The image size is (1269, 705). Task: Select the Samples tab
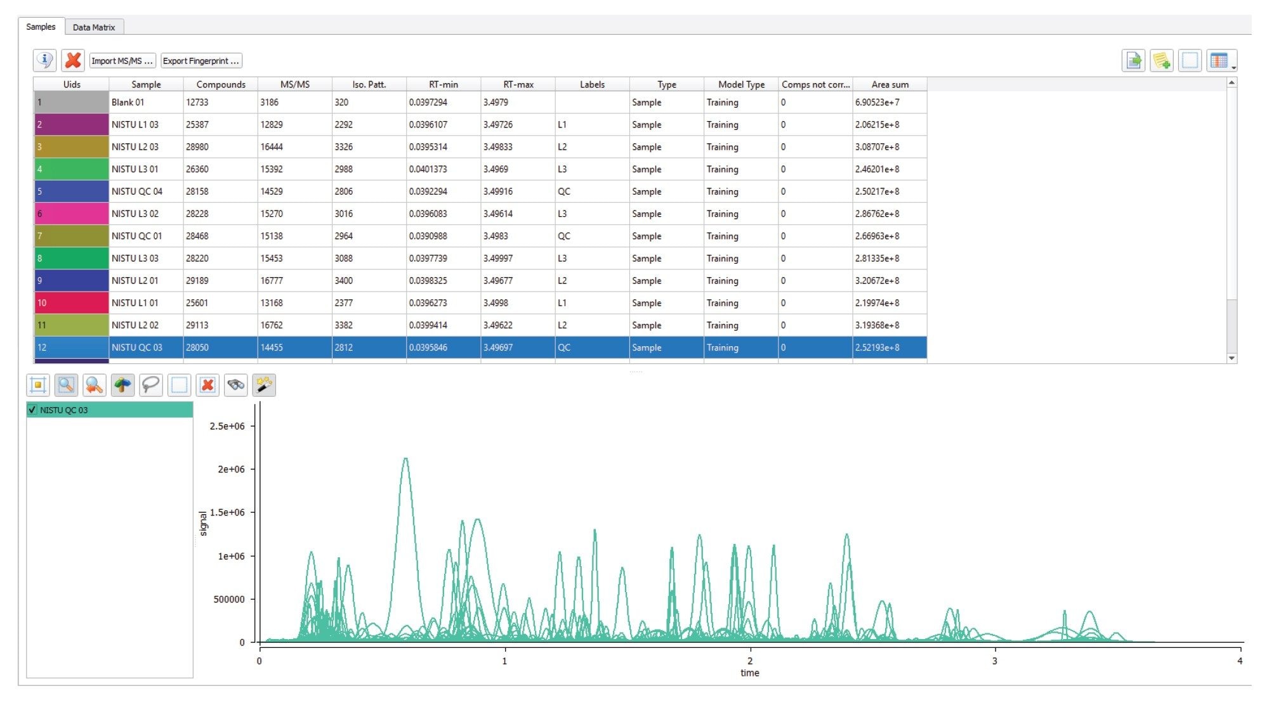pos(41,27)
